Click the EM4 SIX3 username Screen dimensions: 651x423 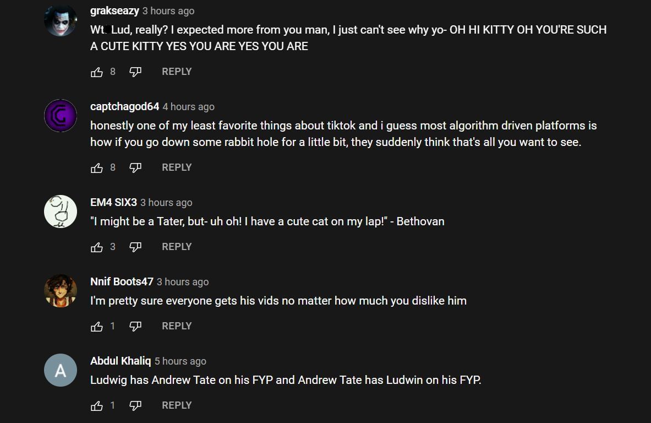click(113, 203)
